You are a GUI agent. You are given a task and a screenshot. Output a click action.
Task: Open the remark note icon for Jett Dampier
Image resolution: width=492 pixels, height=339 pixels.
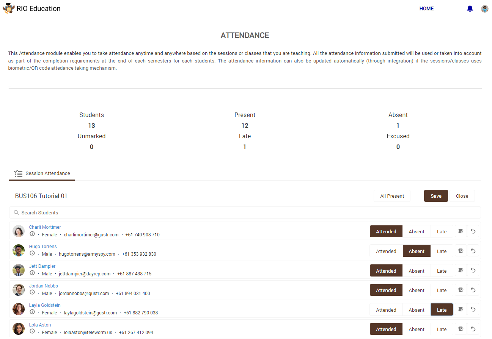pos(461,270)
